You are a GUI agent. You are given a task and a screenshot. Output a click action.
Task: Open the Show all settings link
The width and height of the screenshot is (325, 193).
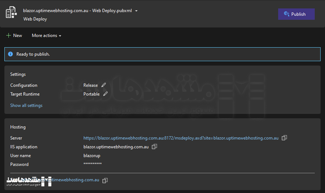[26, 105]
